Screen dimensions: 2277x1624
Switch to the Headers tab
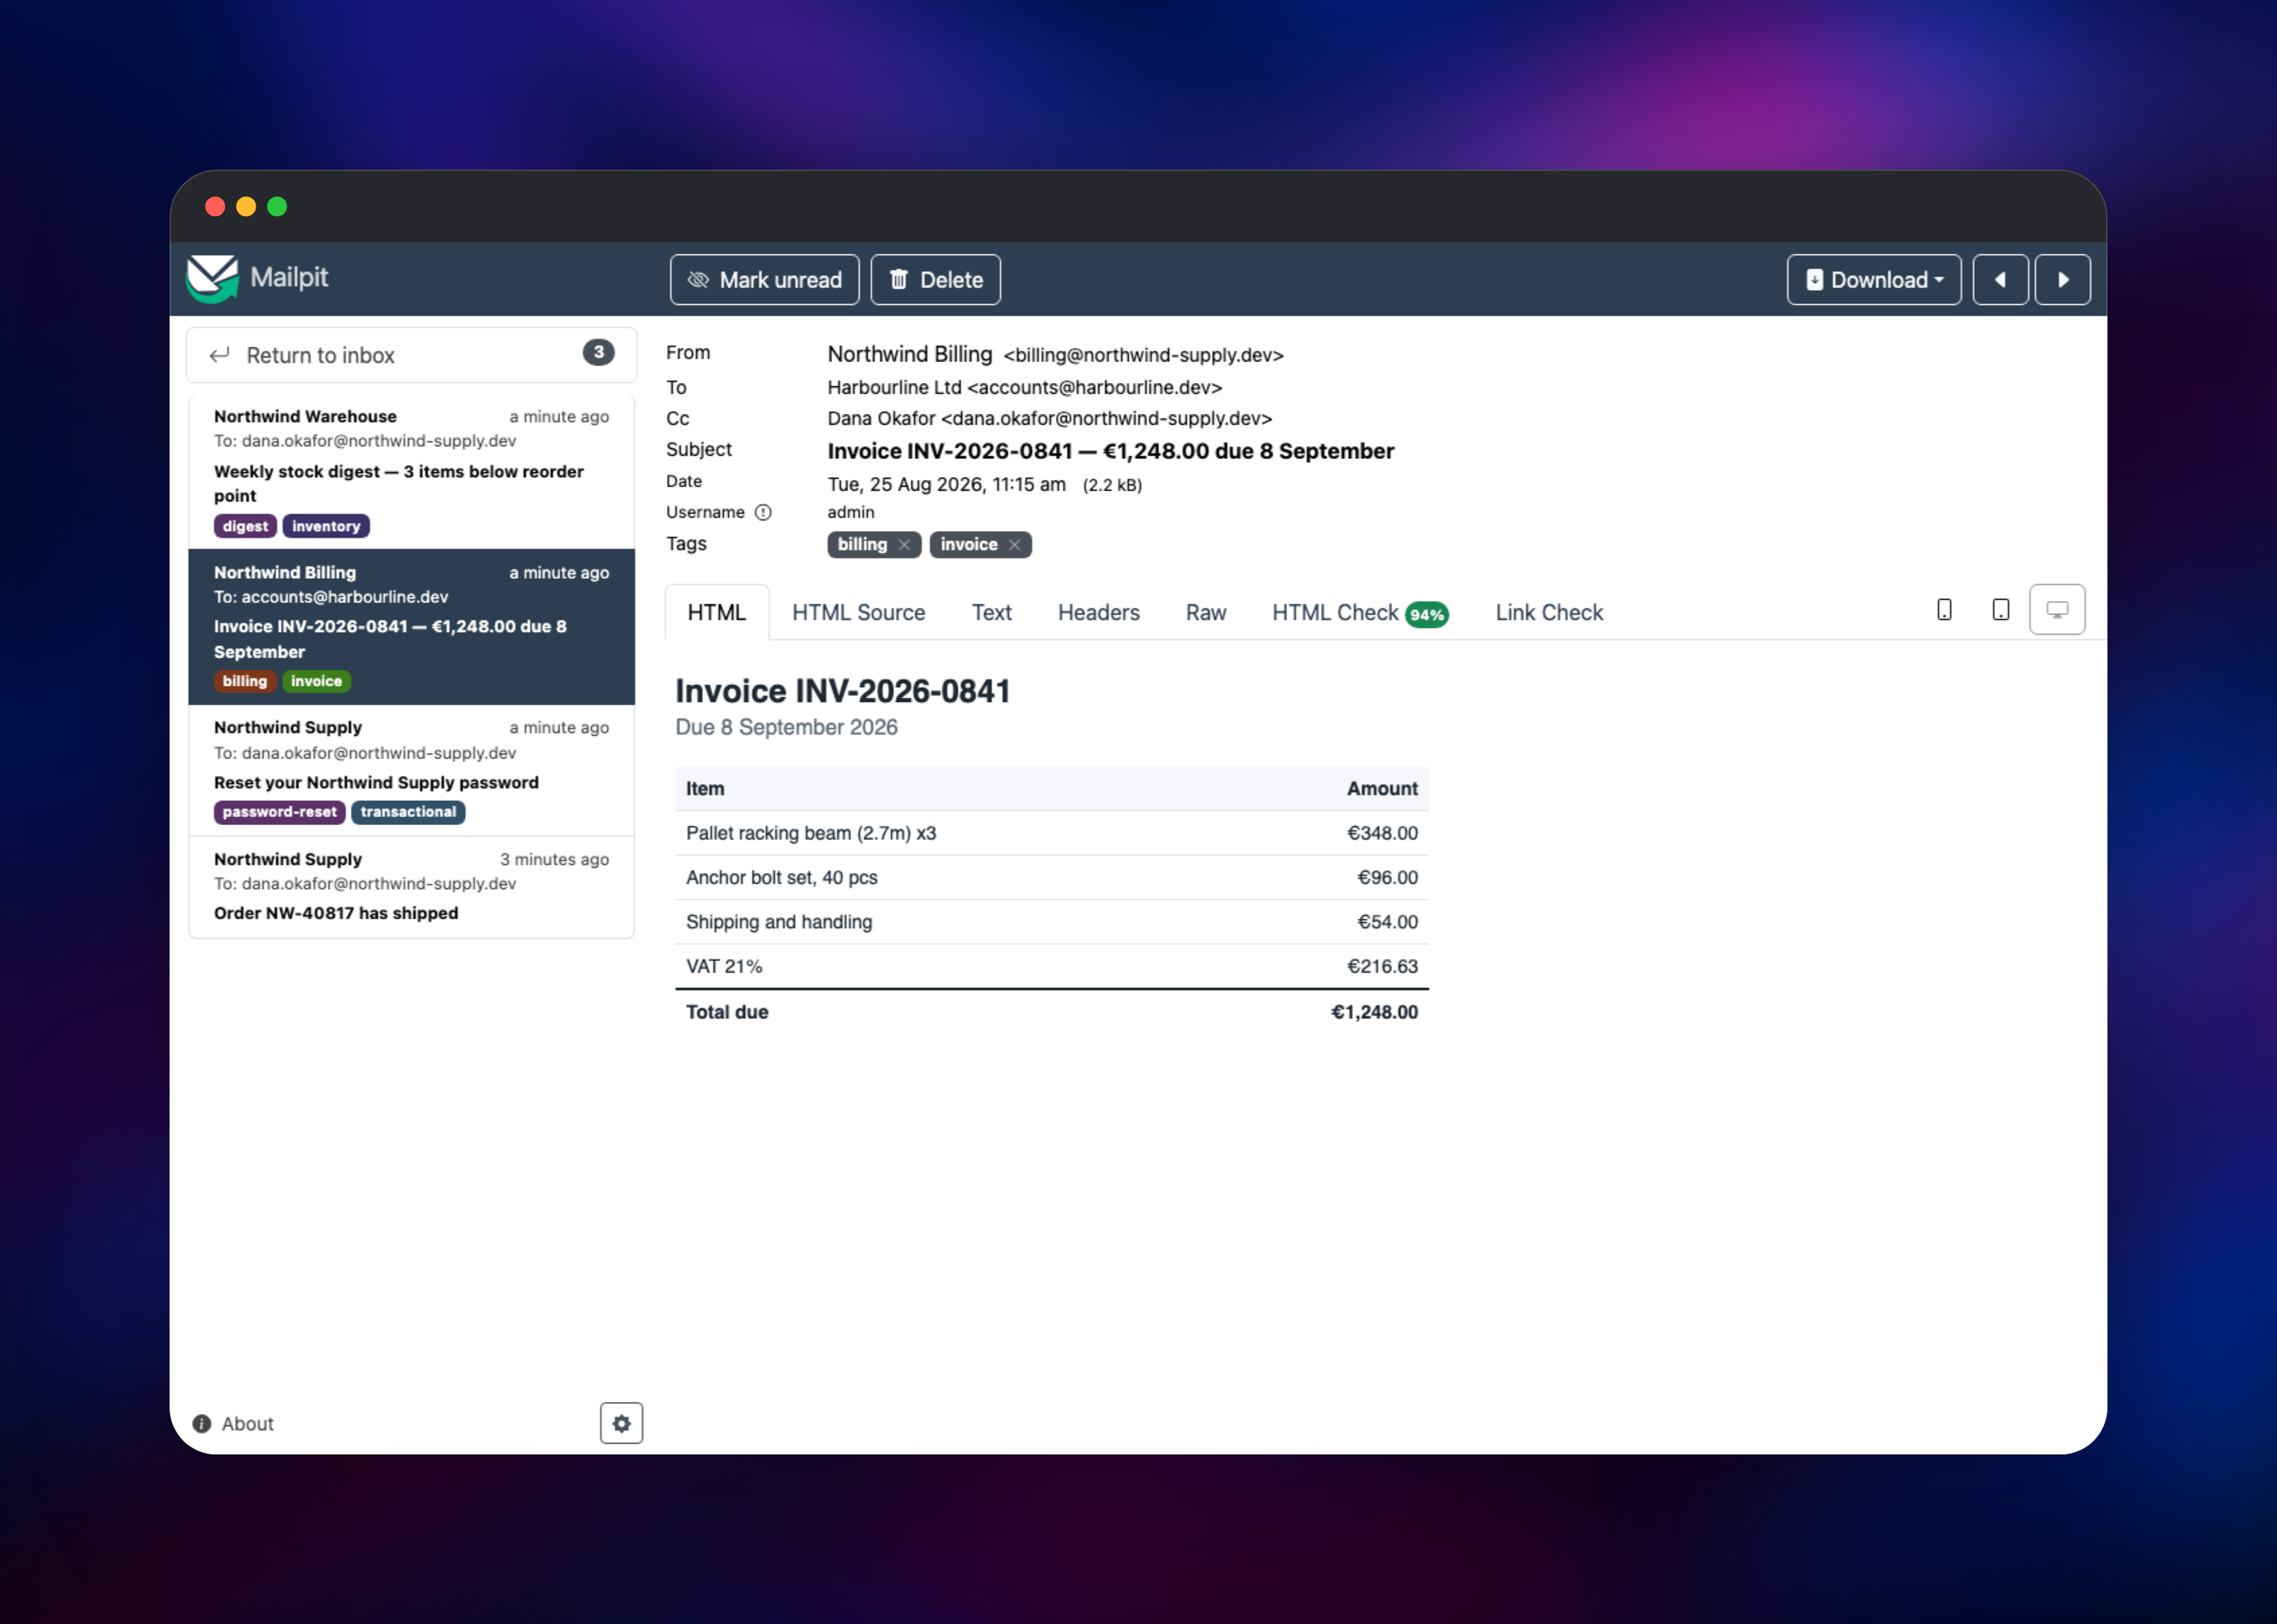point(1099,612)
